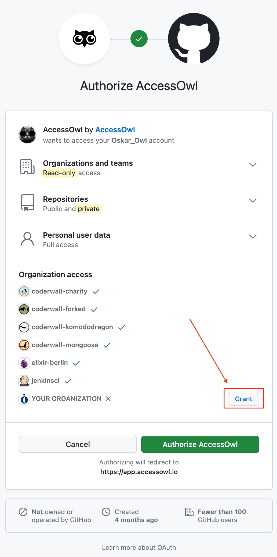
Task: Expand the Personal user data section
Action: 253,236
